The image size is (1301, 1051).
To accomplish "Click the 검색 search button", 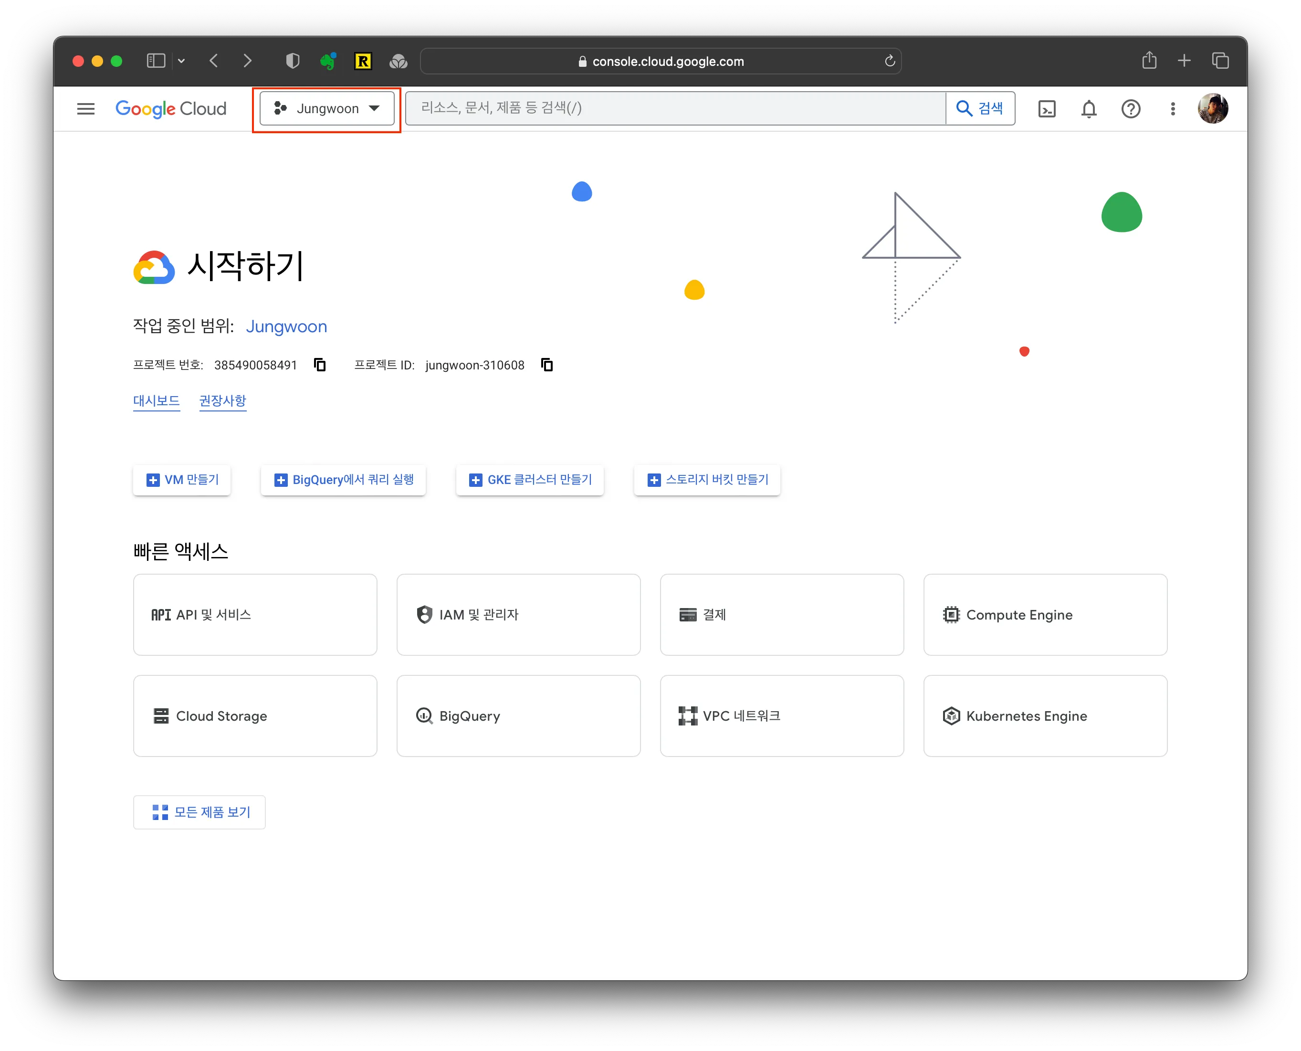I will (x=979, y=108).
